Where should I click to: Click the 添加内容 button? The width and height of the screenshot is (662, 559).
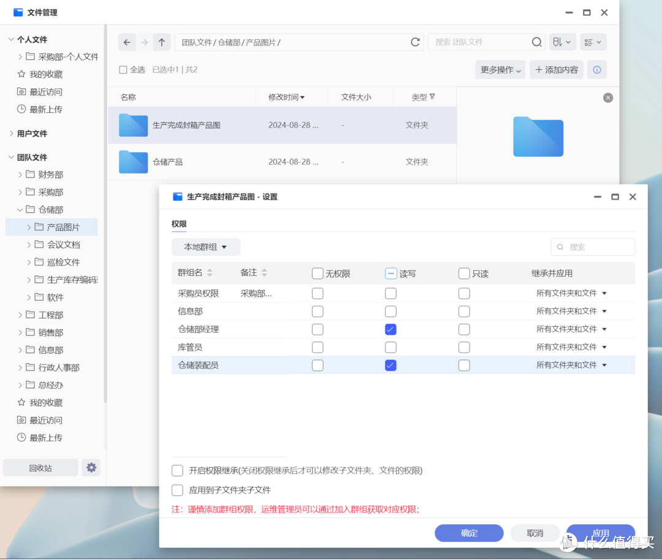pos(556,69)
